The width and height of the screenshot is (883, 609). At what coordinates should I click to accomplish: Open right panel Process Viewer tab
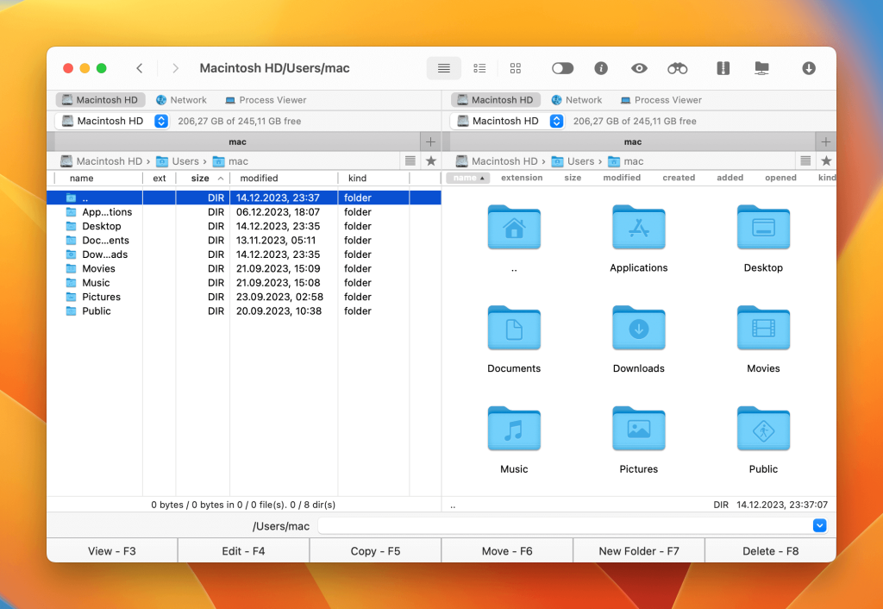click(x=661, y=100)
